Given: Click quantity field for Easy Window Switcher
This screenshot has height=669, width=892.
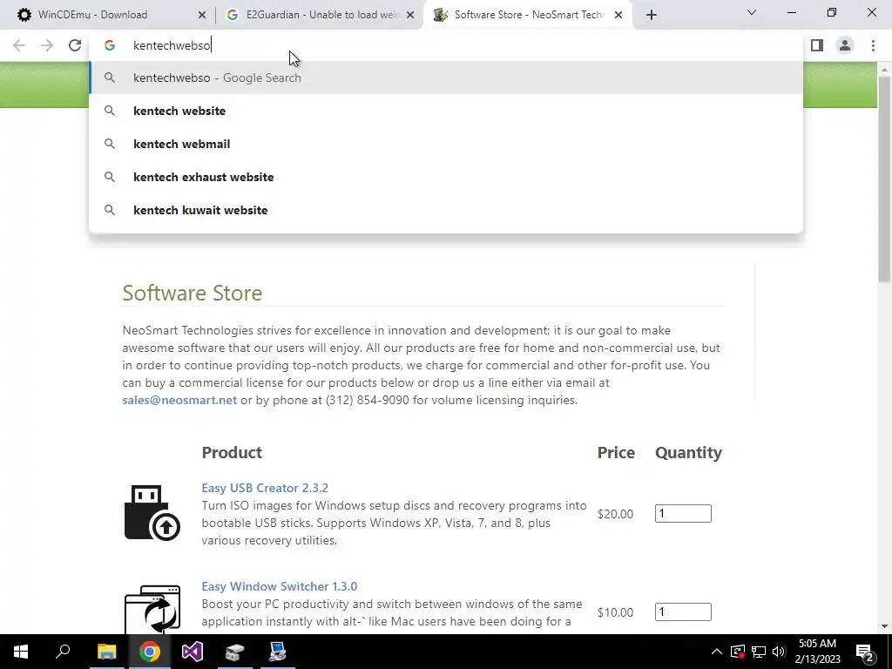Looking at the screenshot, I should point(683,612).
